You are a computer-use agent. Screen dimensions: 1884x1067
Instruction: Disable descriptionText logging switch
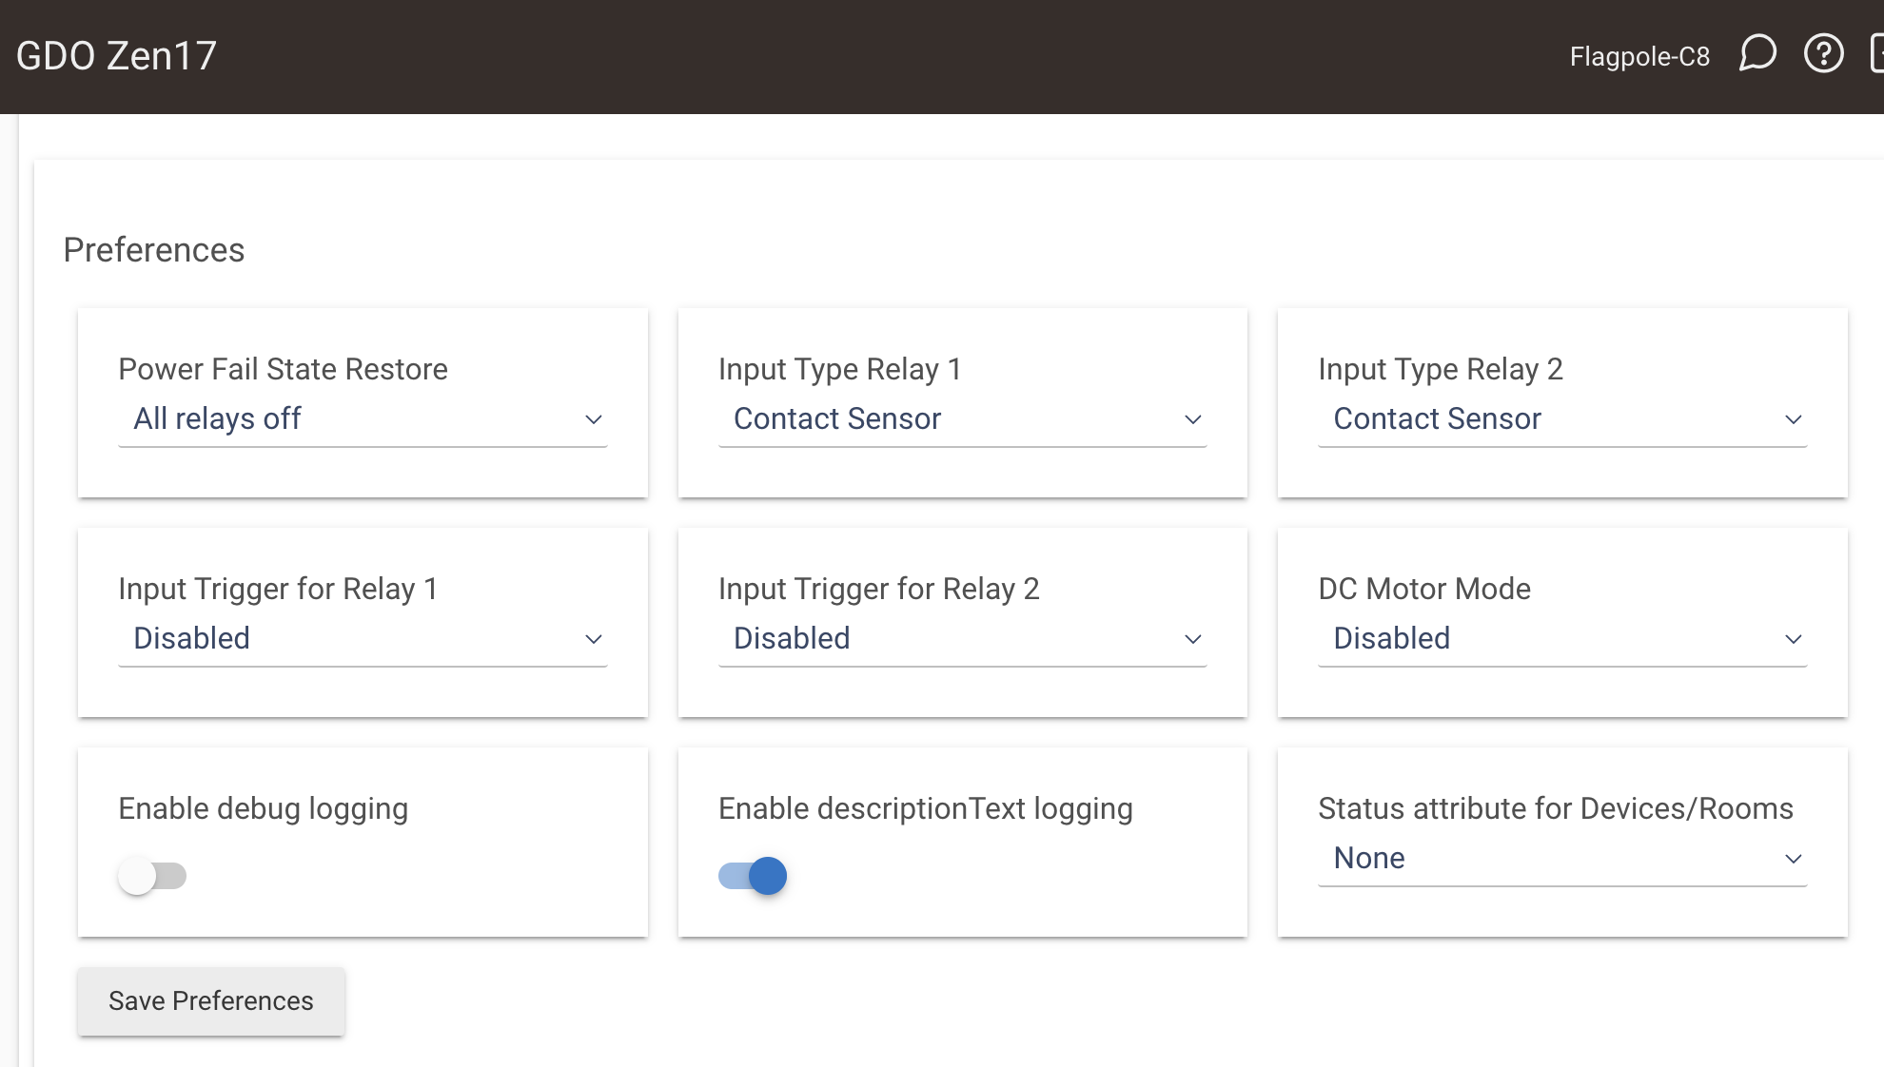pyautogui.click(x=753, y=875)
